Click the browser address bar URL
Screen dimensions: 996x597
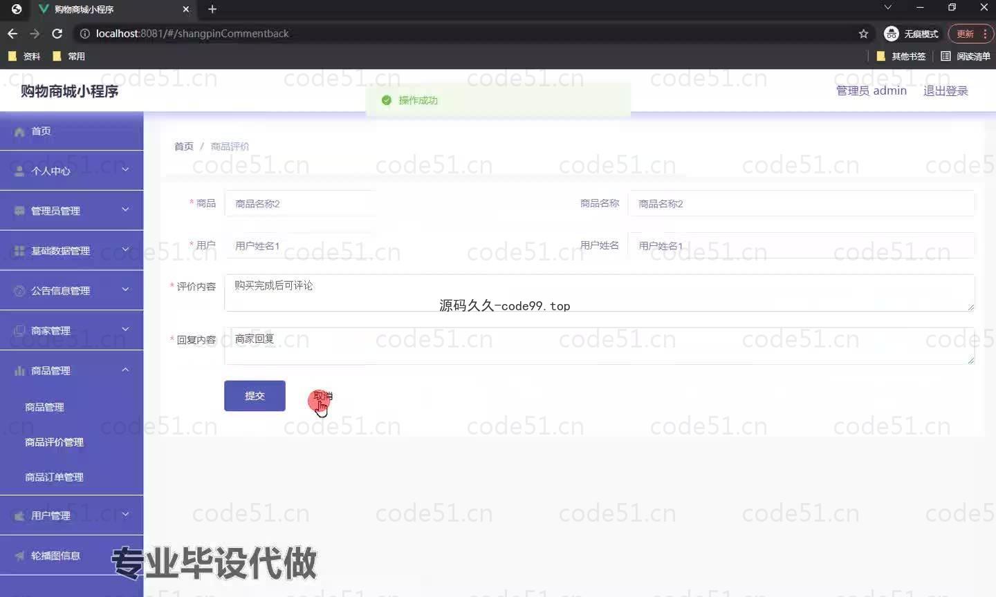click(192, 33)
